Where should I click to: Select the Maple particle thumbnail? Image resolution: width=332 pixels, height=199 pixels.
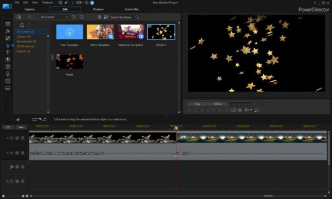(69, 61)
